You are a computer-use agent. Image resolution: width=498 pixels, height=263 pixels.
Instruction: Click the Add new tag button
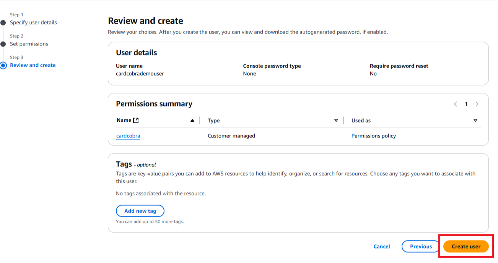140,211
